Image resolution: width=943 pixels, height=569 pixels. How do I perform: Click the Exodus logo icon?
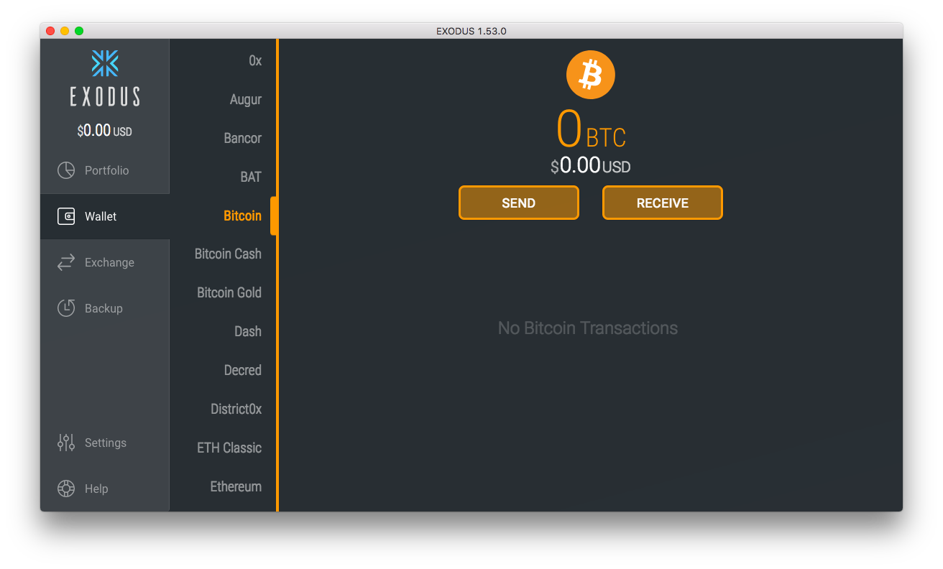point(105,63)
